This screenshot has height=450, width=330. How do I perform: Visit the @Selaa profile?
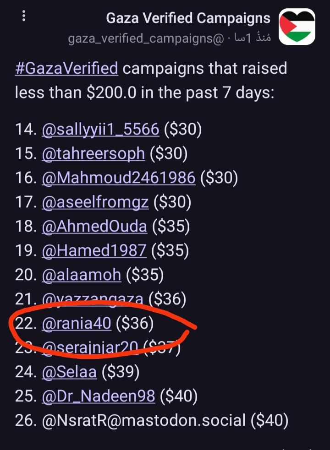[x=69, y=372]
